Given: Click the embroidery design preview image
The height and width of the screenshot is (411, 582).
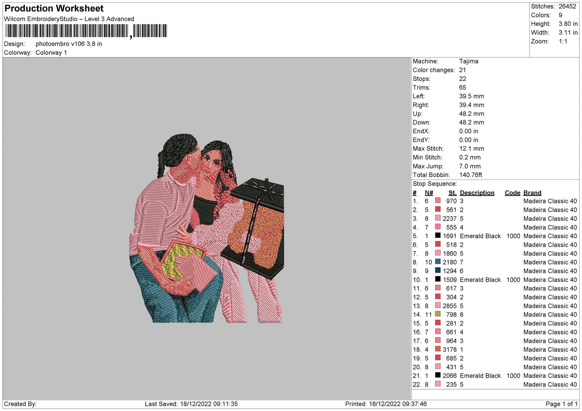Looking at the screenshot, I should coord(207,228).
